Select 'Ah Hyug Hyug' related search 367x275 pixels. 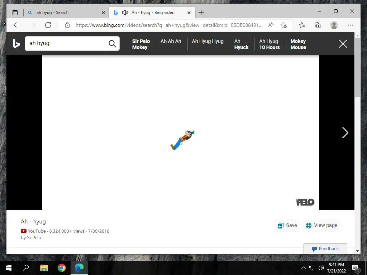coord(208,41)
